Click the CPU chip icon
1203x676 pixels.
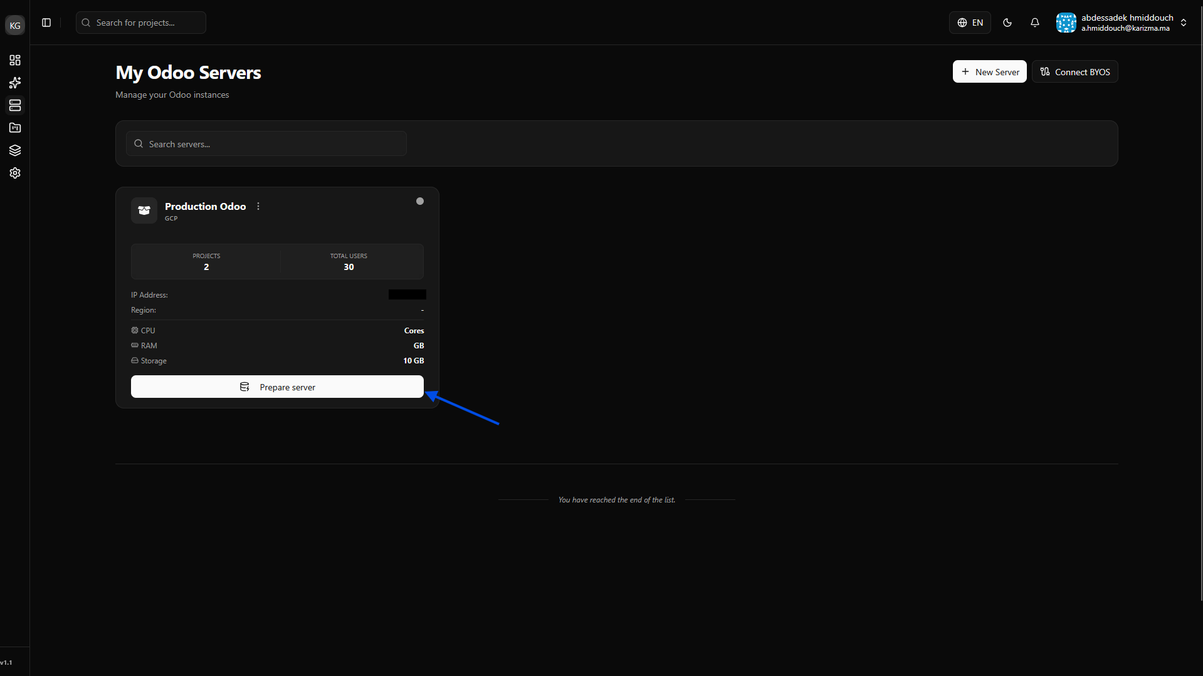[x=135, y=330]
